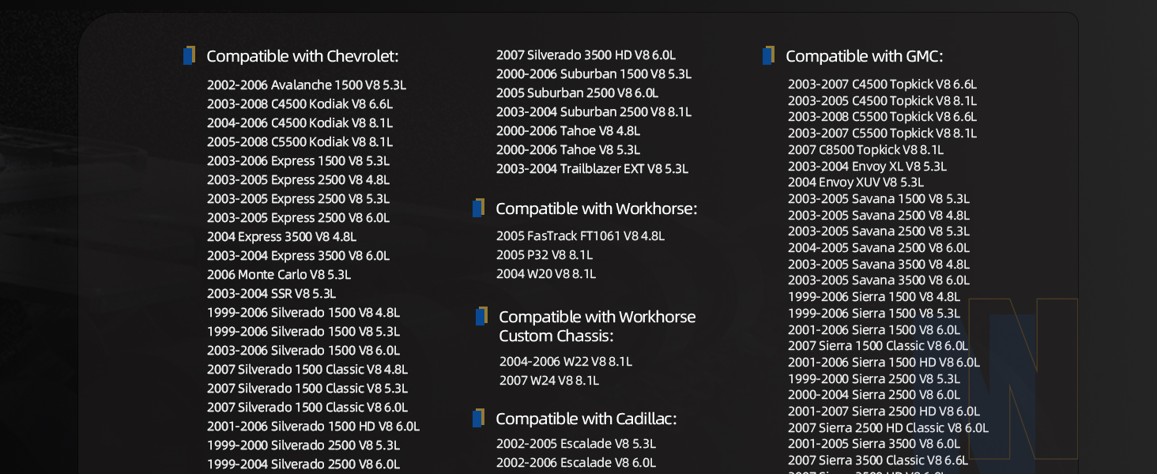Click 2001-2006 Sierra 1500 V8 6.0L
1157x474 pixels.
pos(874,329)
